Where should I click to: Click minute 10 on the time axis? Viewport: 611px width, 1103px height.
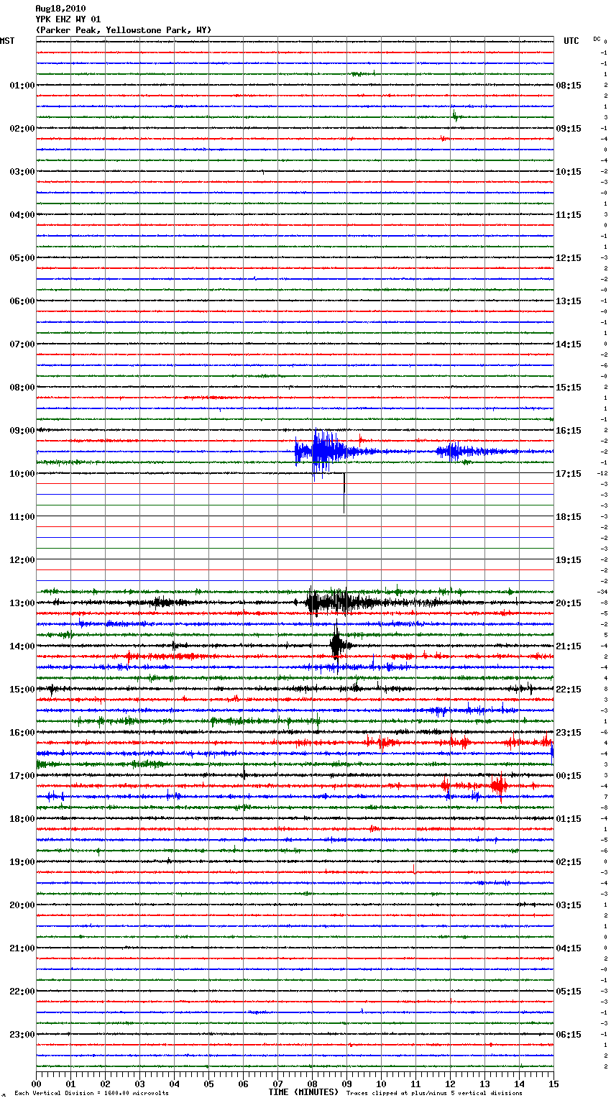(381, 1084)
